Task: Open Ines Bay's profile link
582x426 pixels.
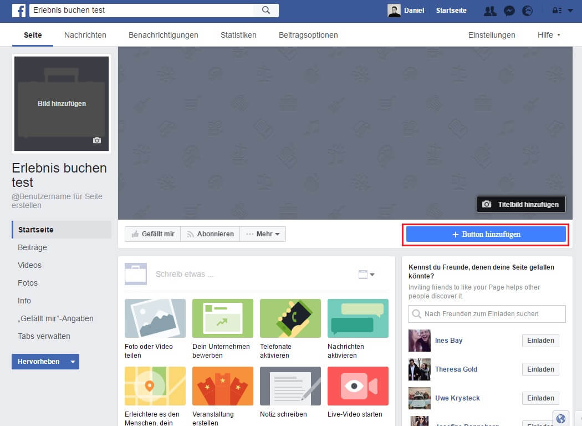Action: pos(448,340)
